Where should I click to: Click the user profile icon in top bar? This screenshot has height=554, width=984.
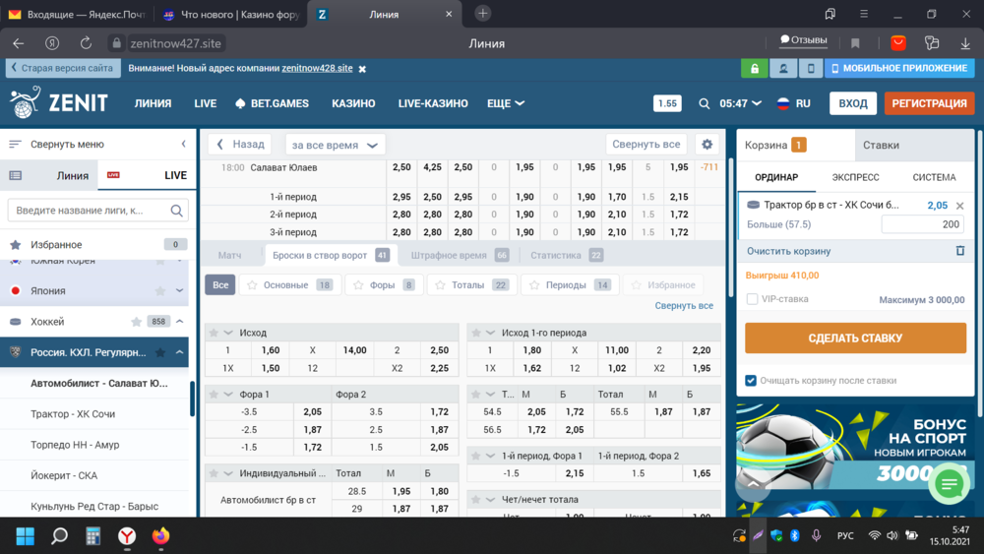[x=783, y=68]
